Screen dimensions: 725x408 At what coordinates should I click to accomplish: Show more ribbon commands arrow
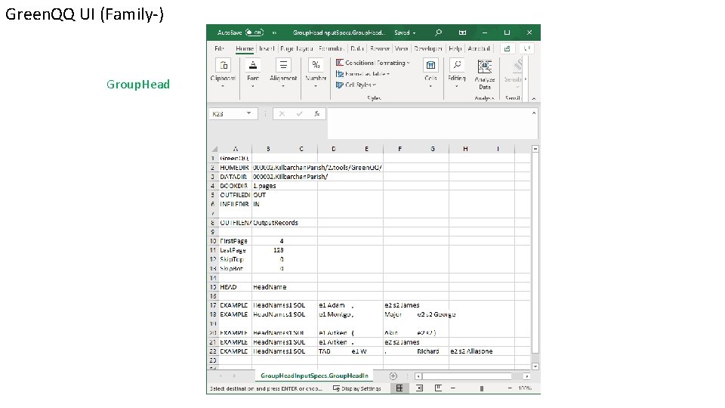click(526, 79)
